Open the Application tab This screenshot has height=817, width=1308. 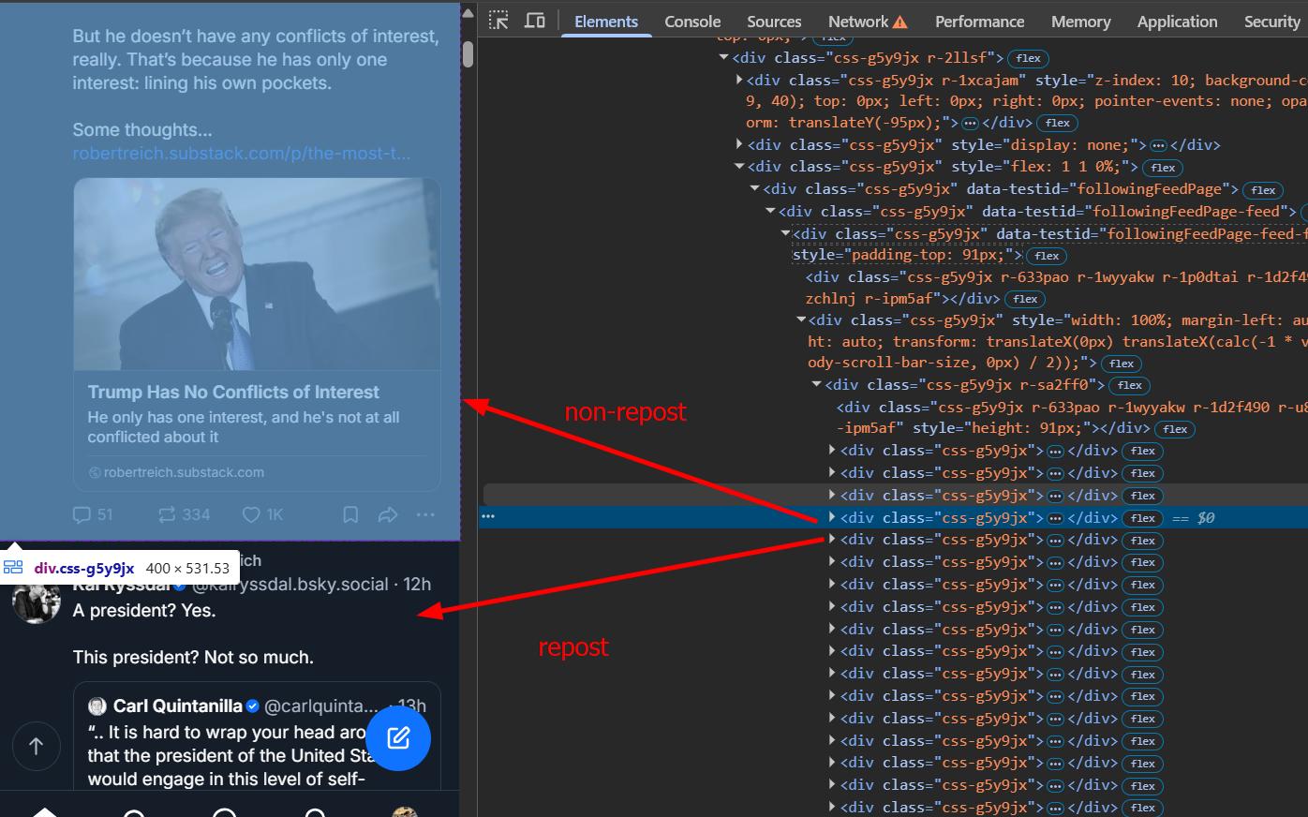click(1177, 22)
